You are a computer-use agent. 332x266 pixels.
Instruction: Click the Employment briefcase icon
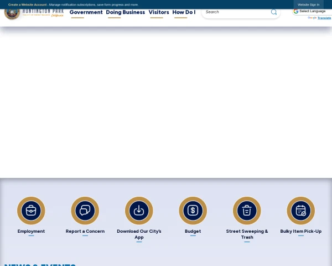coord(31,211)
